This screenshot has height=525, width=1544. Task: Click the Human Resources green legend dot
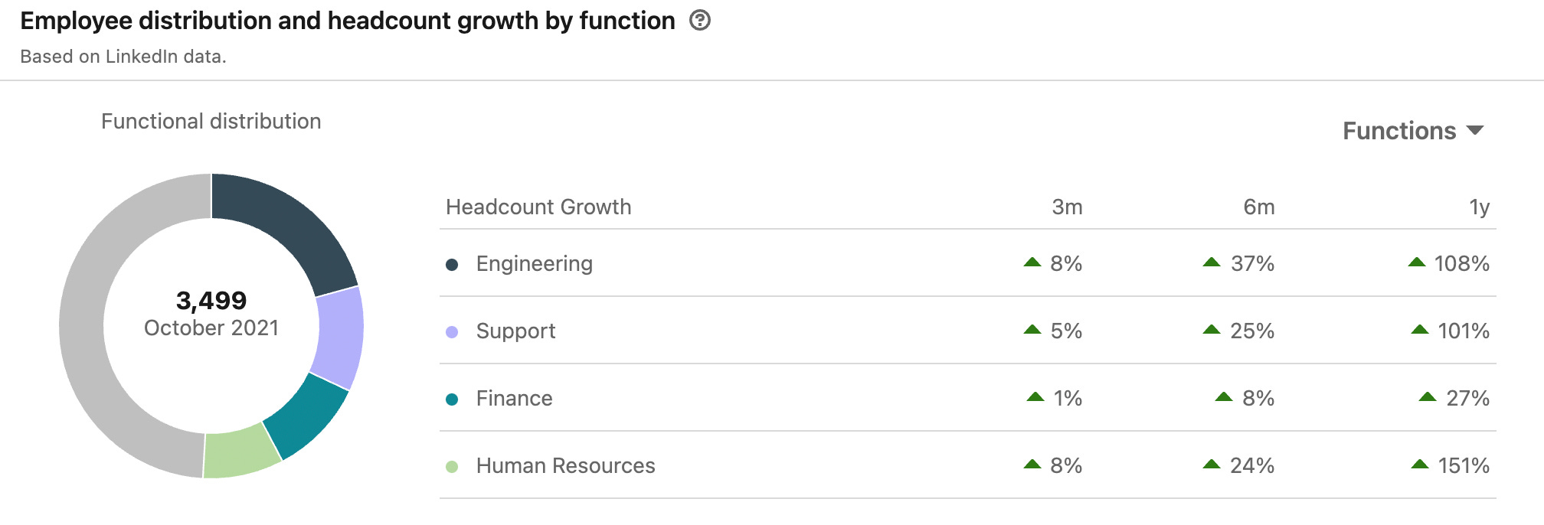[452, 467]
